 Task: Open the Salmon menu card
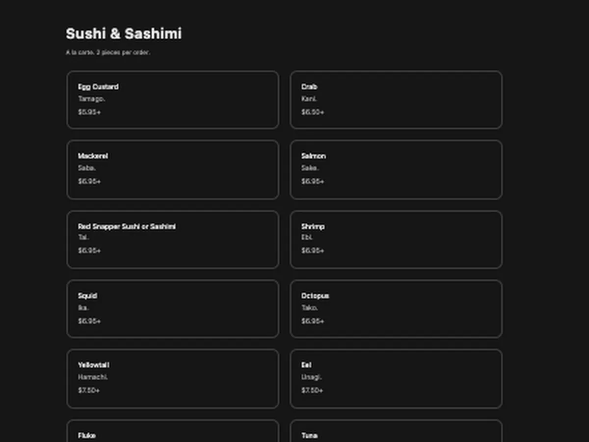396,169
